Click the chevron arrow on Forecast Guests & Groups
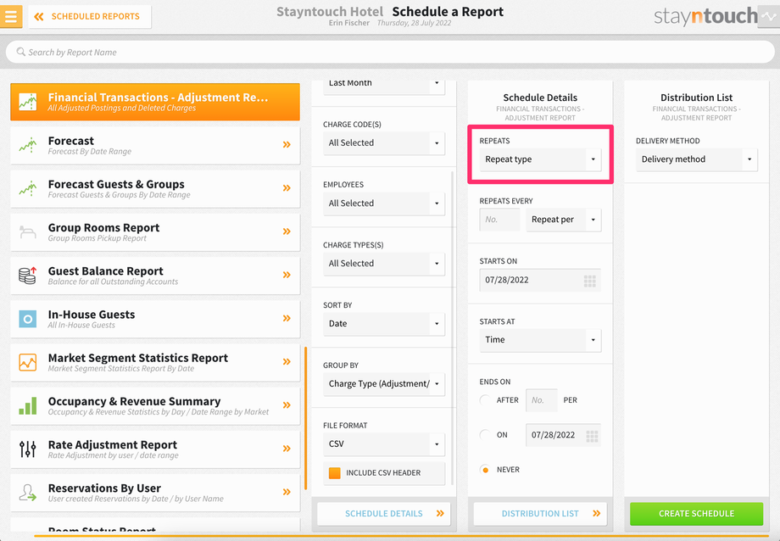This screenshot has width=780, height=541. coord(287,188)
